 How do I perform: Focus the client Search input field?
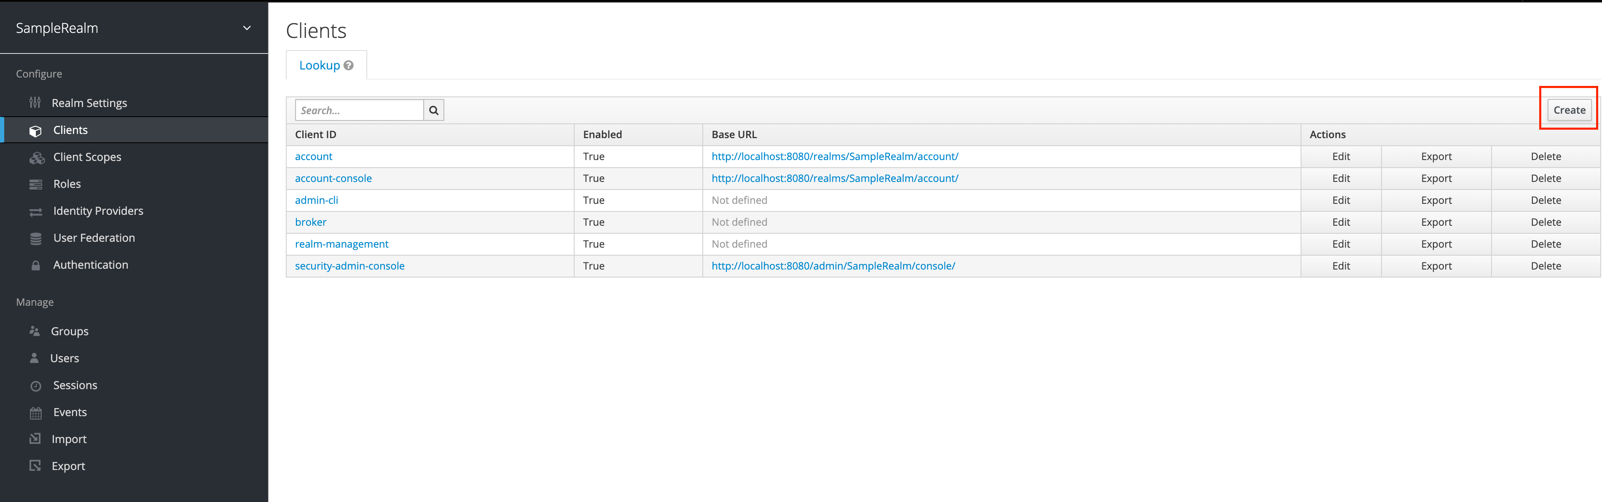click(360, 111)
